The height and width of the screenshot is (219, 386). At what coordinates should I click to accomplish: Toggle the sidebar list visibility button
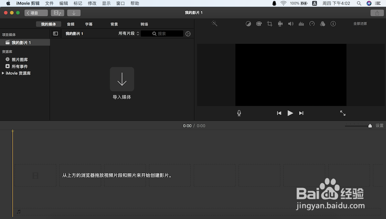[55, 33]
